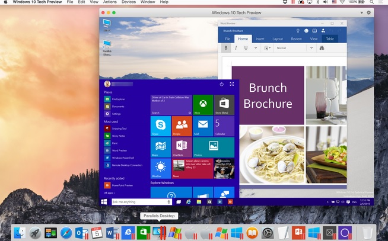Click the Tell Me lightbulb icon
The height and width of the screenshot is (241, 388).
(x=298, y=31)
